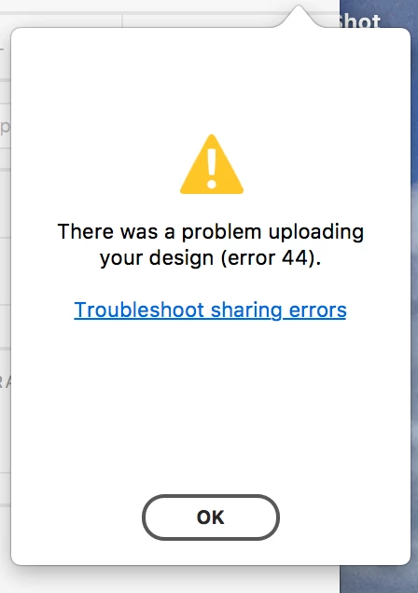Viewport: 418px width, 593px height.
Task: Click the wallpaper below the popover's bottom-right corner
Action: (x=378, y=579)
